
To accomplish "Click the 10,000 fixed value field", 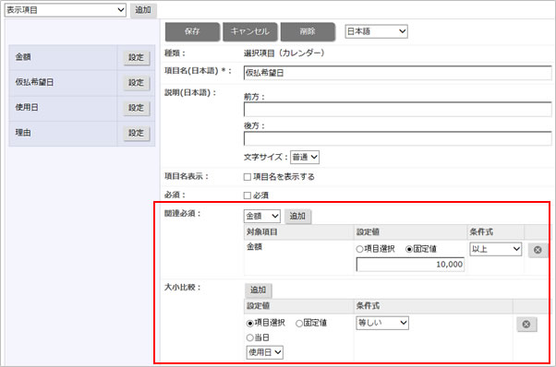I will coord(410,265).
